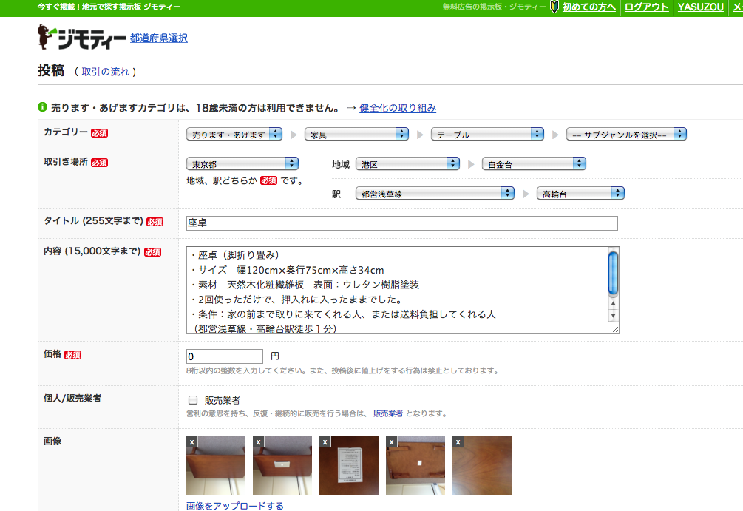Remove the third image with label sheet
Screen dimensions: 743x511
(325, 441)
